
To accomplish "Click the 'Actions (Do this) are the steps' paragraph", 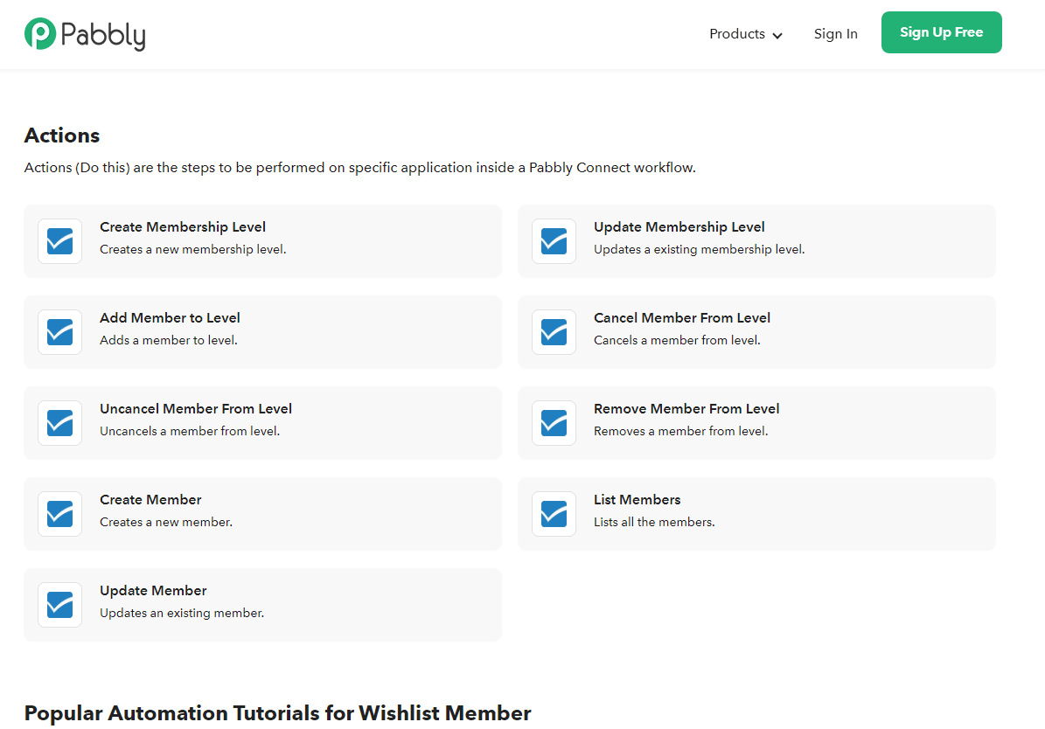I will pos(360,168).
